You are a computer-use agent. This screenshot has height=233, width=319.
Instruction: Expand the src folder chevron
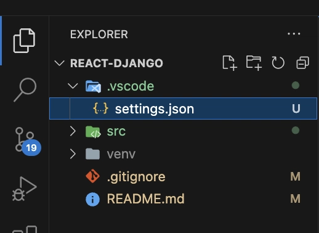click(x=73, y=131)
